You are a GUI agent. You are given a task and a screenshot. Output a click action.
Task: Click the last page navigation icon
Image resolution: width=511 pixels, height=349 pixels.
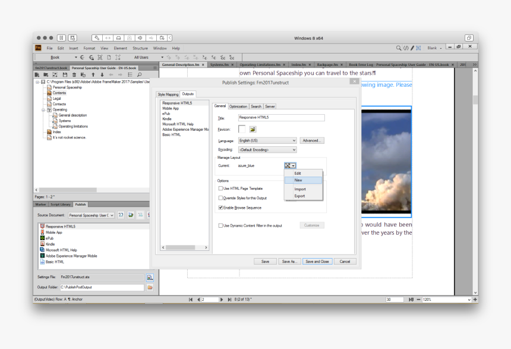[229, 300]
